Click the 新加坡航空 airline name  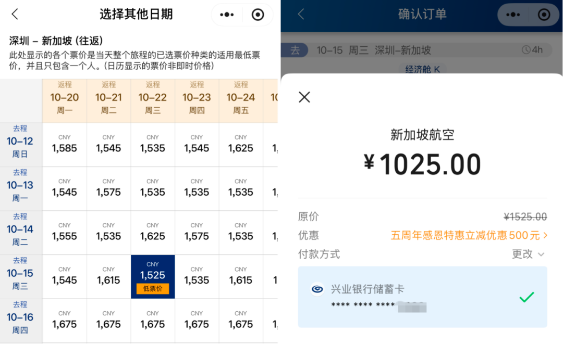(x=422, y=134)
